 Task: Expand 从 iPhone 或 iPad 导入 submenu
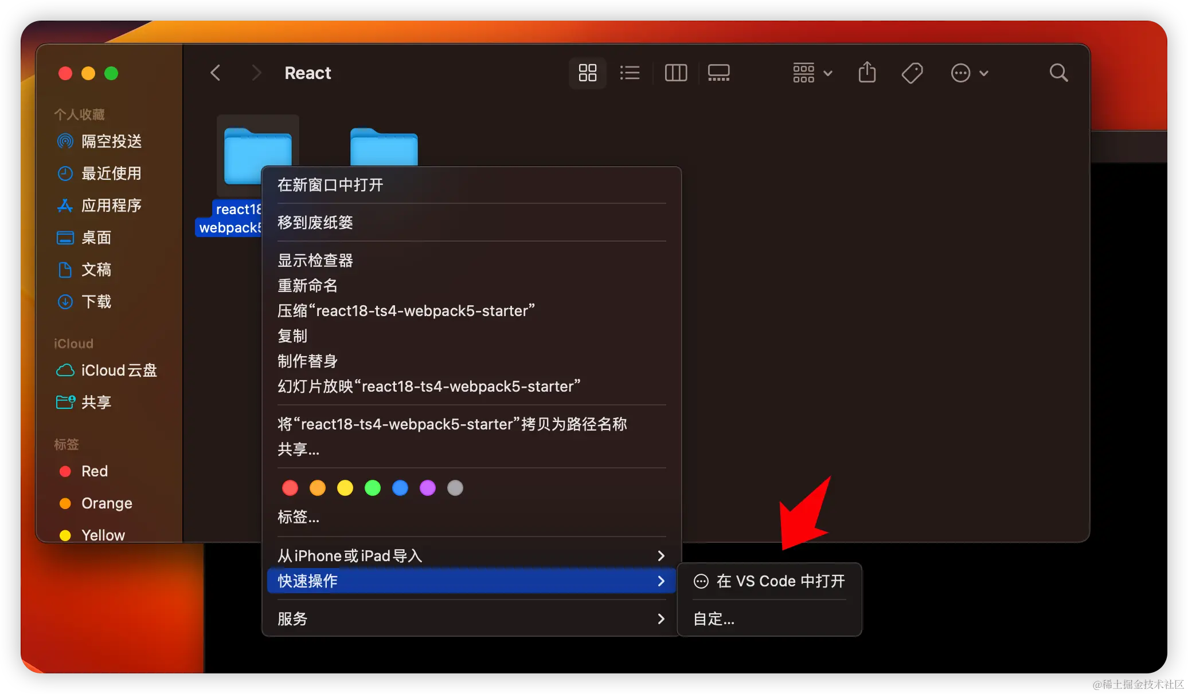point(471,555)
